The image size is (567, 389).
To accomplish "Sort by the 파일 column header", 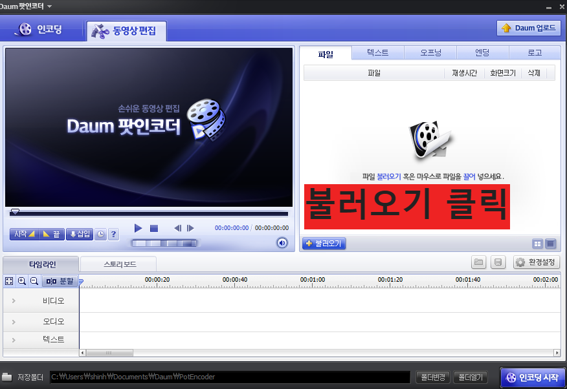I will (374, 73).
